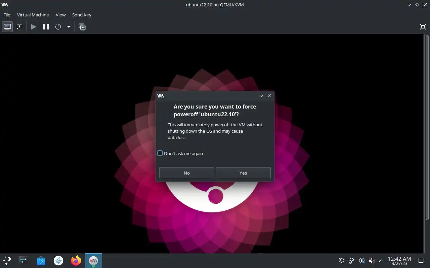
Task: Open the muted audio volume tray icon
Action: pyautogui.click(x=372, y=260)
